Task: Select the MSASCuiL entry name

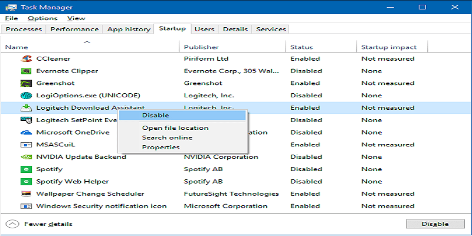Action: [x=55, y=145]
